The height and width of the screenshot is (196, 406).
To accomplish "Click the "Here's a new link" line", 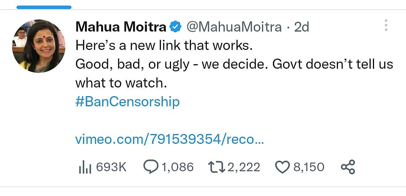I will coord(163,45).
